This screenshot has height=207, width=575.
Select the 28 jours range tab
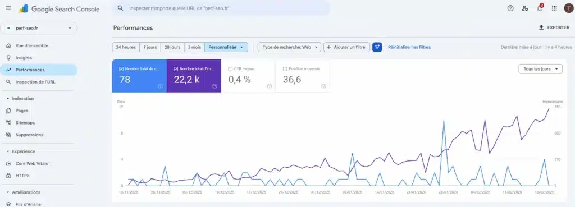pos(172,47)
